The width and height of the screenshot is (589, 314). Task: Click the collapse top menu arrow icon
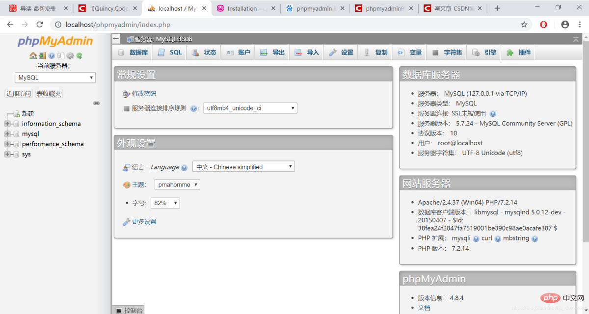(576, 39)
